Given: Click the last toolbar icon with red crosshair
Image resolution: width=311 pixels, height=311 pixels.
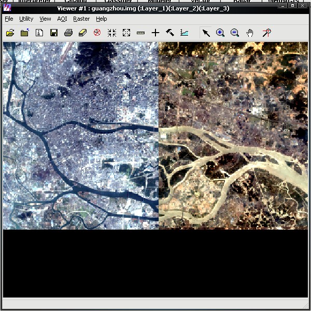Looking at the screenshot, I should 267,33.
